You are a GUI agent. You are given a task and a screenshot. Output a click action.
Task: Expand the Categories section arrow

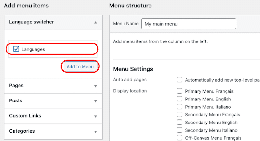point(95,132)
